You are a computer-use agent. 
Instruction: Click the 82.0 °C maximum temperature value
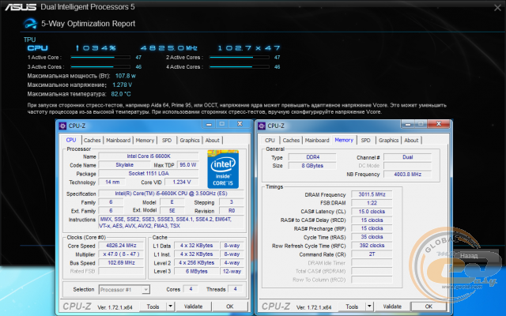tap(121, 94)
